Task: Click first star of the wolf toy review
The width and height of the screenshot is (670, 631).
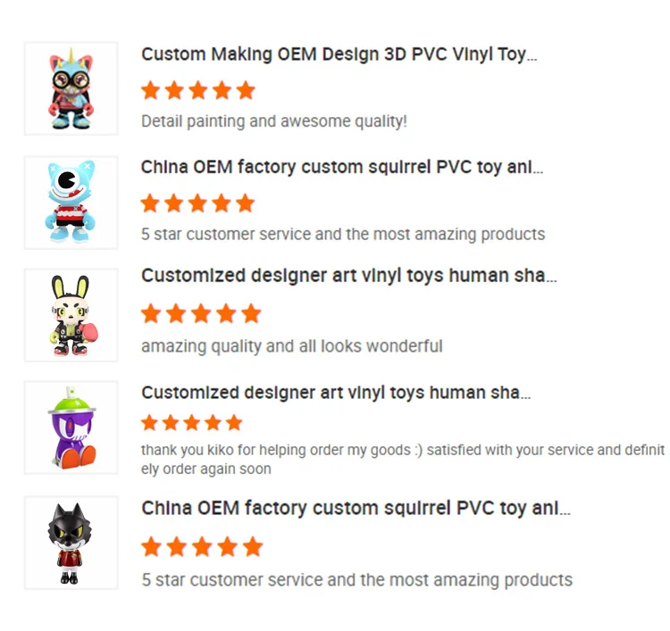Action: click(151, 547)
